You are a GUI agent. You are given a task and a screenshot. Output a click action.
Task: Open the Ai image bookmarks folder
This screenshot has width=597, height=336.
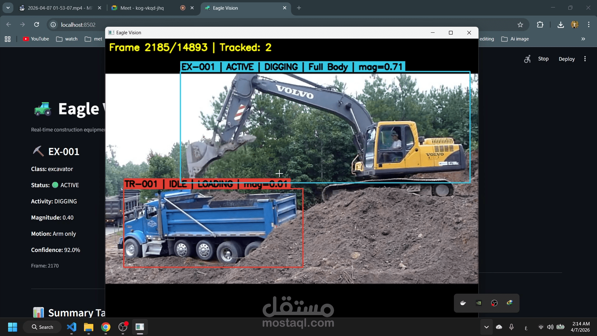click(515, 39)
